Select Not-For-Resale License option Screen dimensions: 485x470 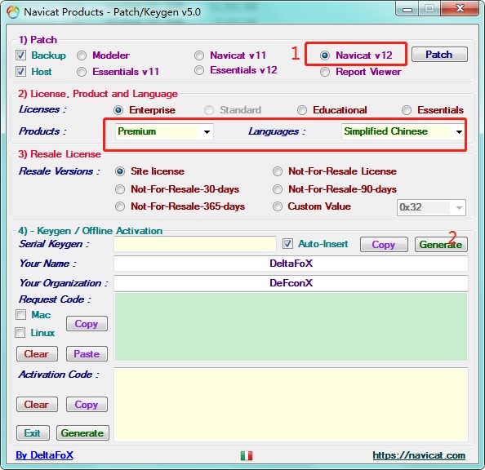278,171
